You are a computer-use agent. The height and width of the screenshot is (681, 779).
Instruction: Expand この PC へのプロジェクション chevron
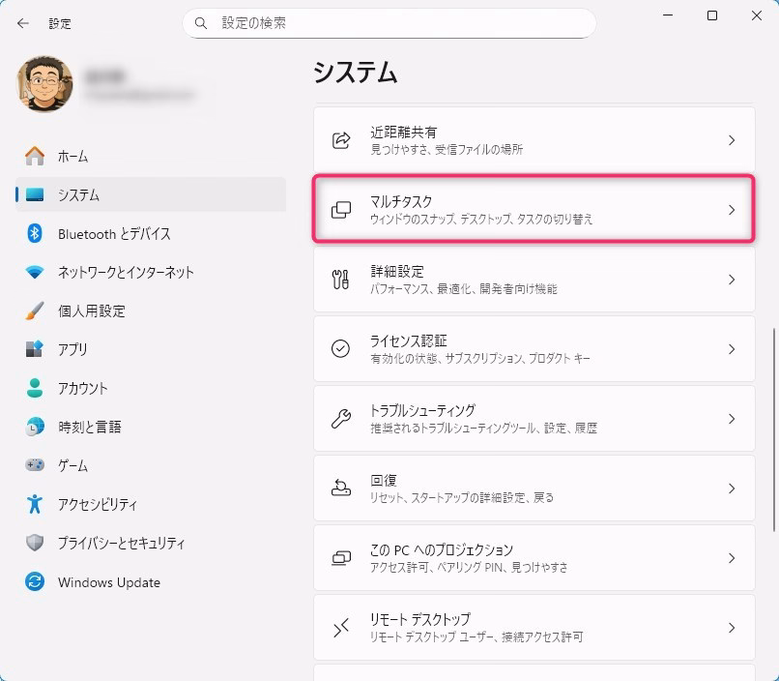[x=732, y=558]
